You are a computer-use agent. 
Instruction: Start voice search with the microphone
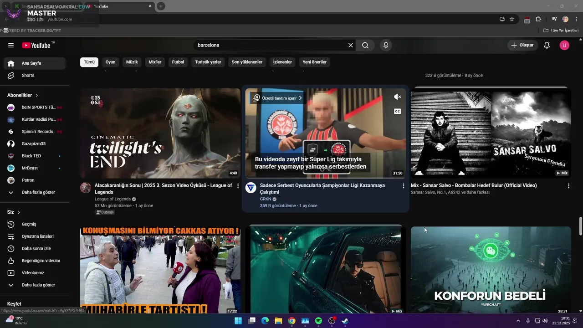point(386,45)
